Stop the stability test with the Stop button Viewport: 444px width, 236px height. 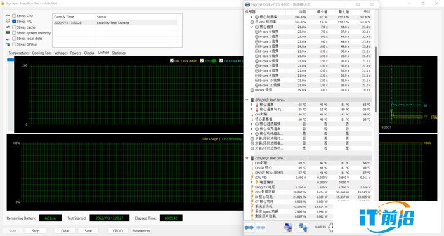36,231
